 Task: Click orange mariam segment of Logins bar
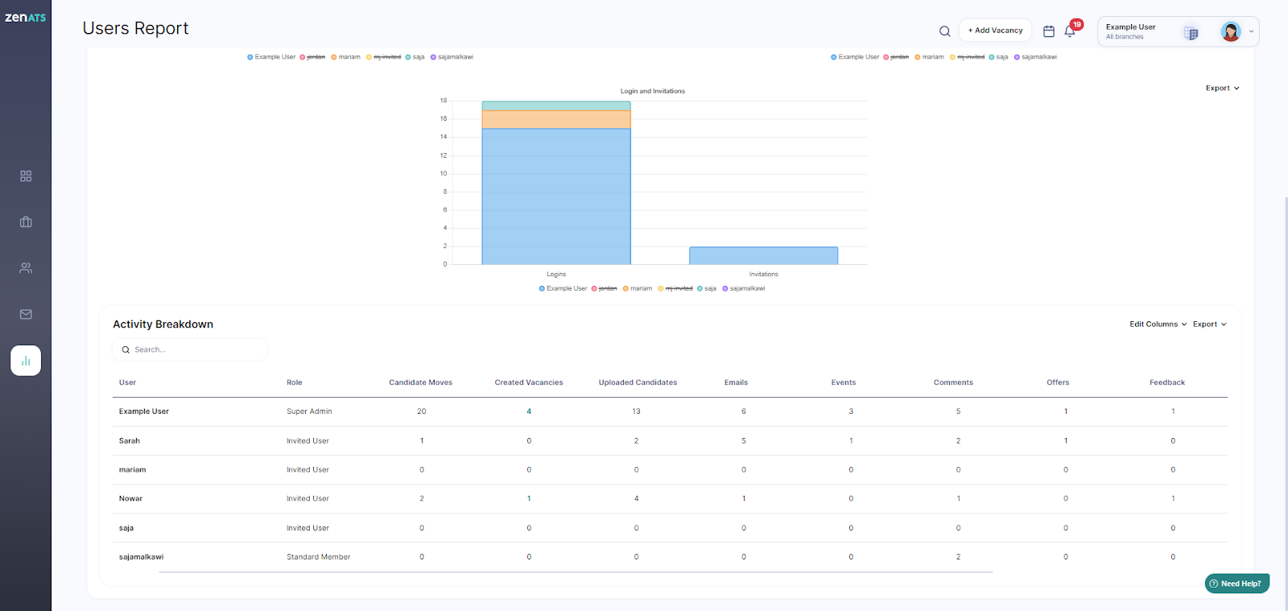[556, 119]
